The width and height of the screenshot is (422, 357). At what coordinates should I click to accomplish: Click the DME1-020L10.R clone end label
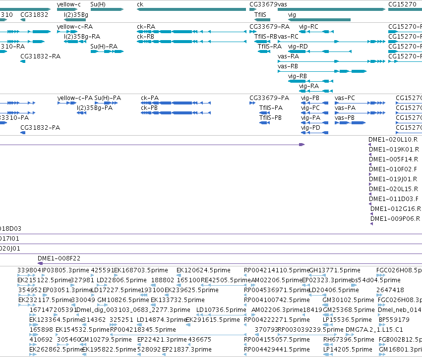click(393, 140)
